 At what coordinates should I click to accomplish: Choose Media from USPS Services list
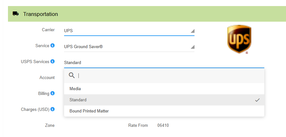164,89
